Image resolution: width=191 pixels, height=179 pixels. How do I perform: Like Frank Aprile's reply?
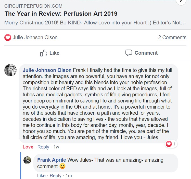tap(41, 176)
